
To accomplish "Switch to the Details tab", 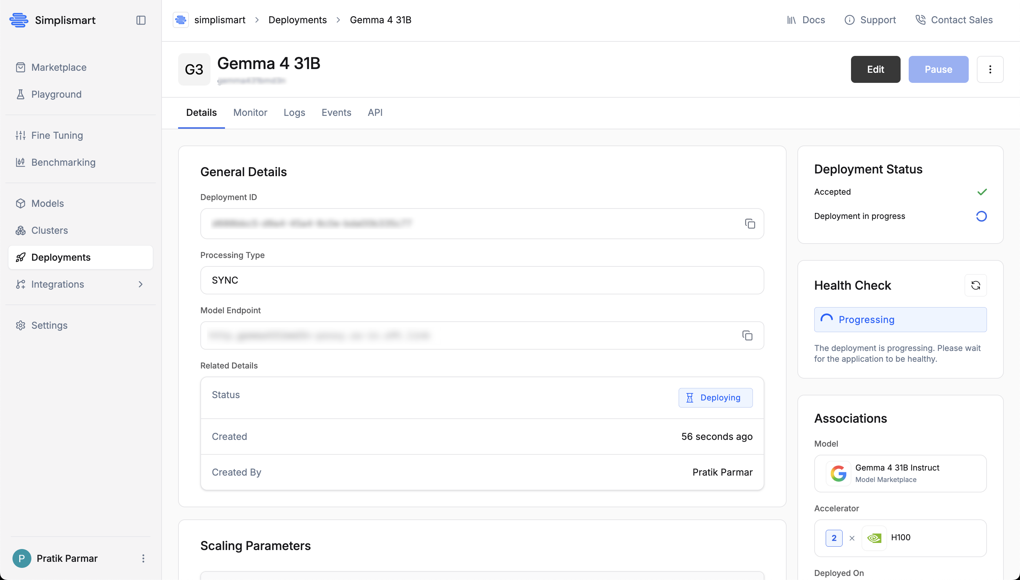I will click(201, 113).
